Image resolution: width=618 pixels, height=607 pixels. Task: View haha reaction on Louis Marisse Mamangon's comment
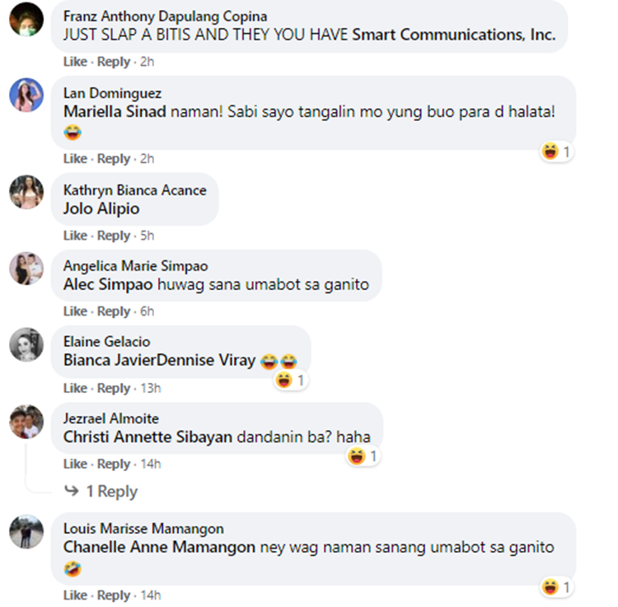[x=556, y=587]
